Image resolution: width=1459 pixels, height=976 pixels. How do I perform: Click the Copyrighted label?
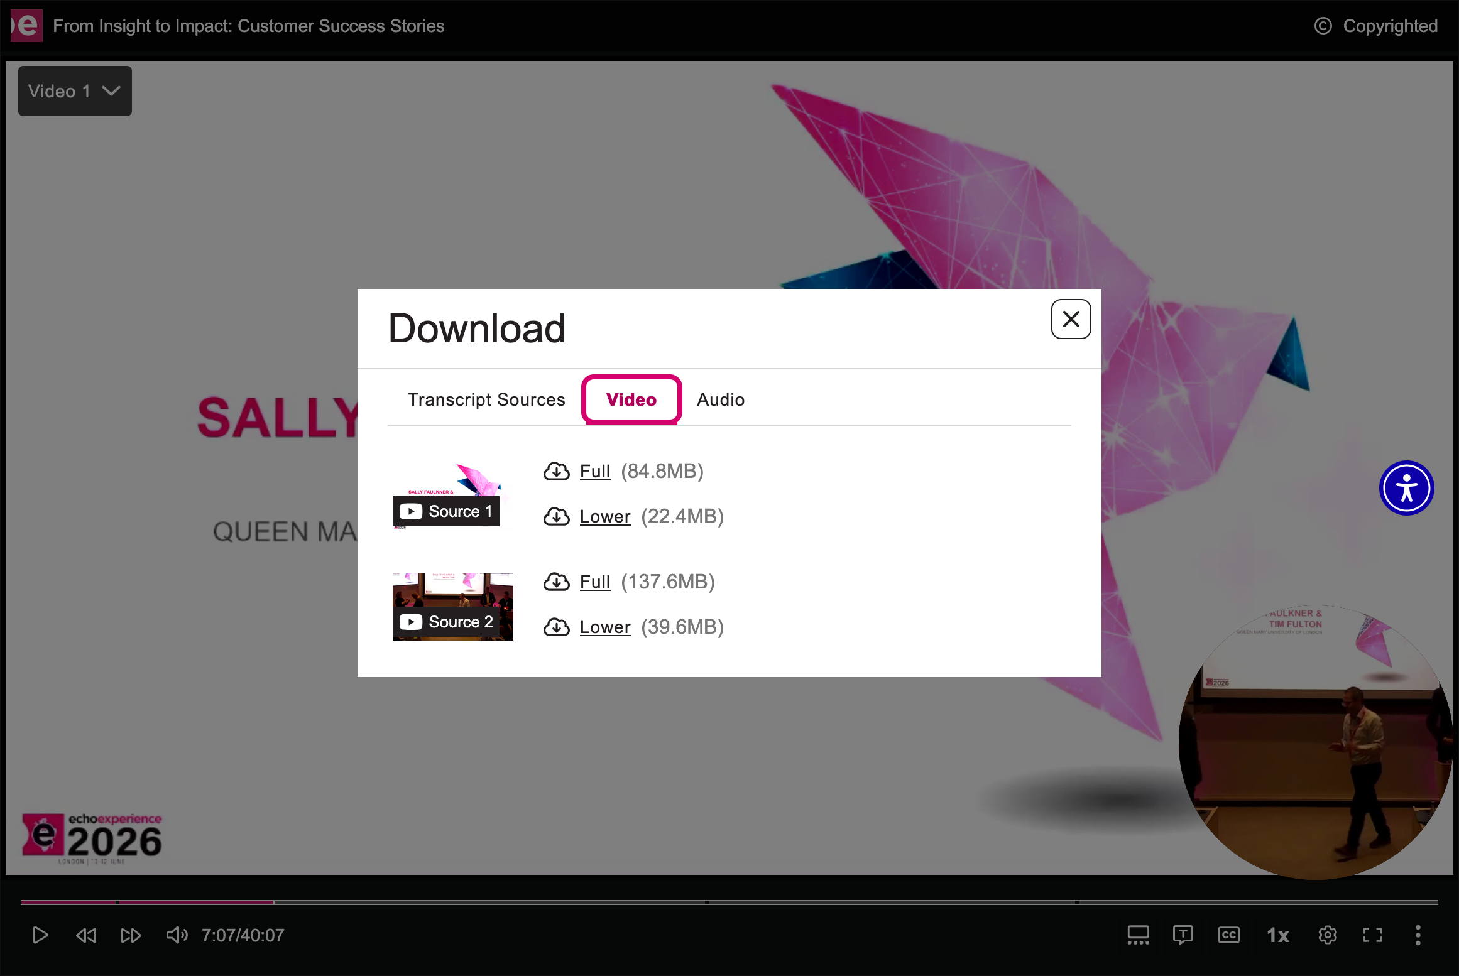tap(1390, 26)
